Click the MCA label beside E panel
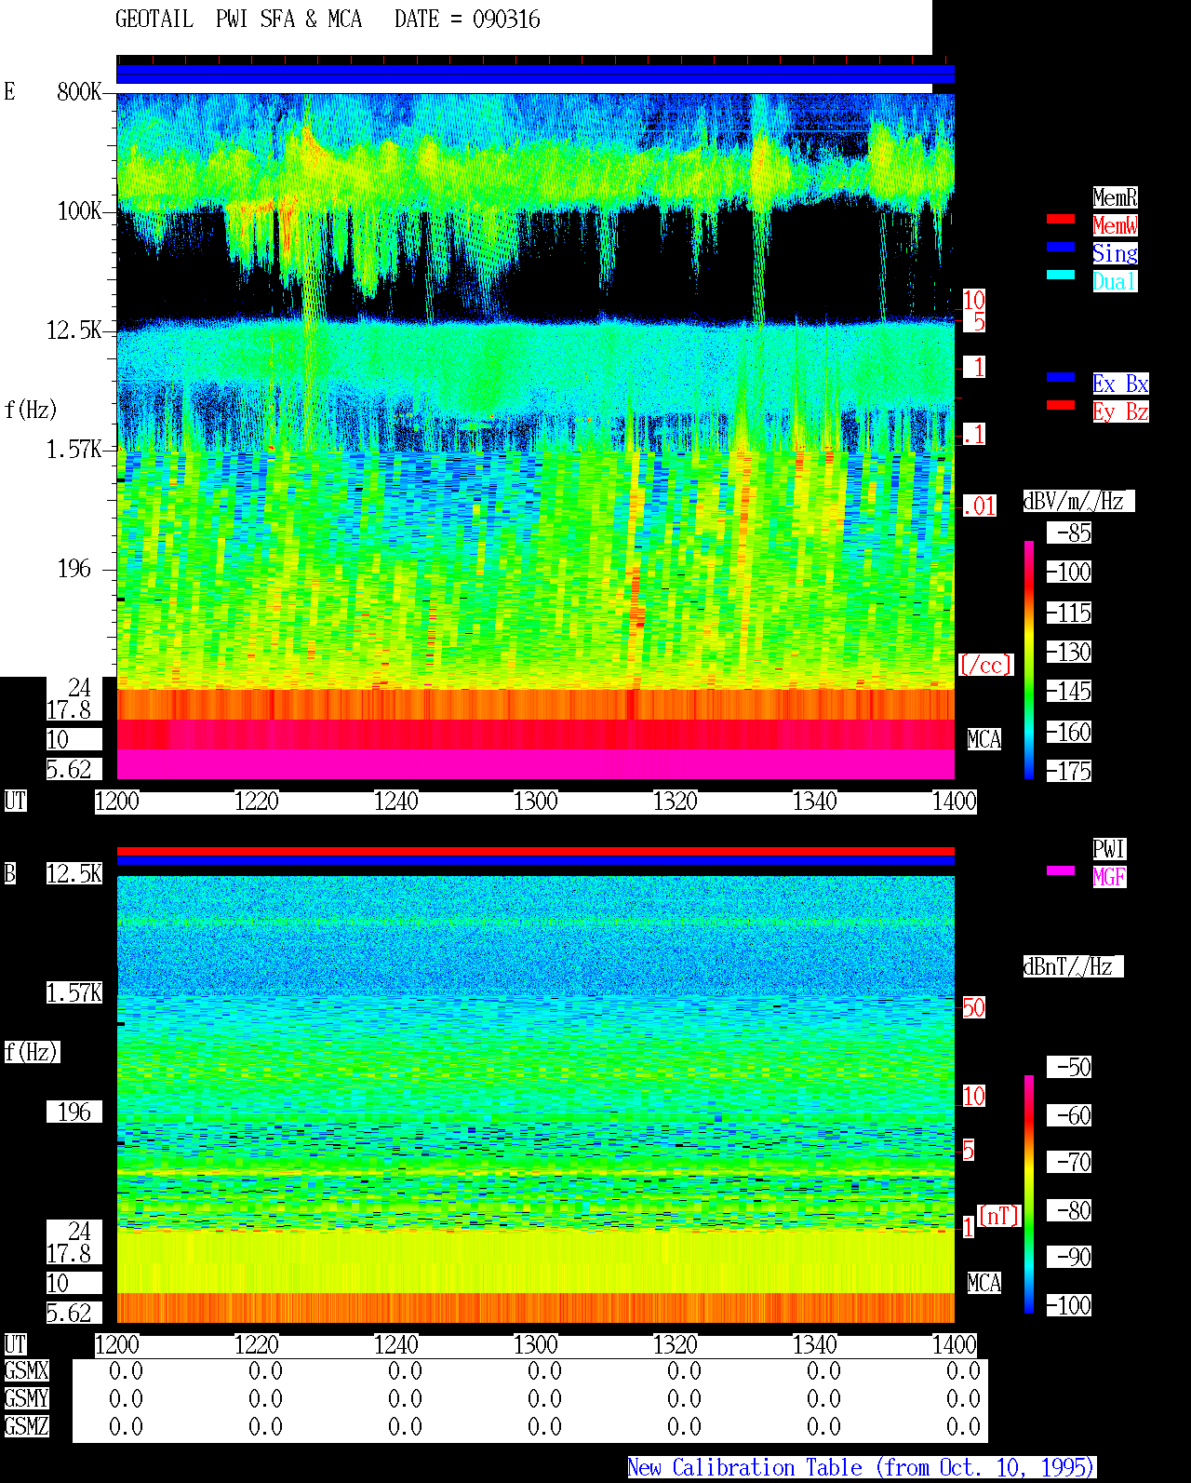 point(984,739)
